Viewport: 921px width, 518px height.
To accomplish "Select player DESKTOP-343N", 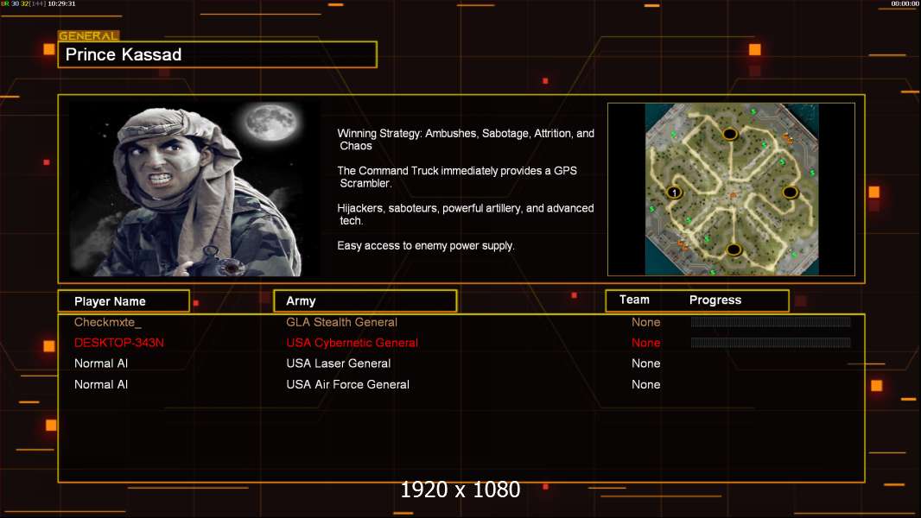I will point(118,343).
